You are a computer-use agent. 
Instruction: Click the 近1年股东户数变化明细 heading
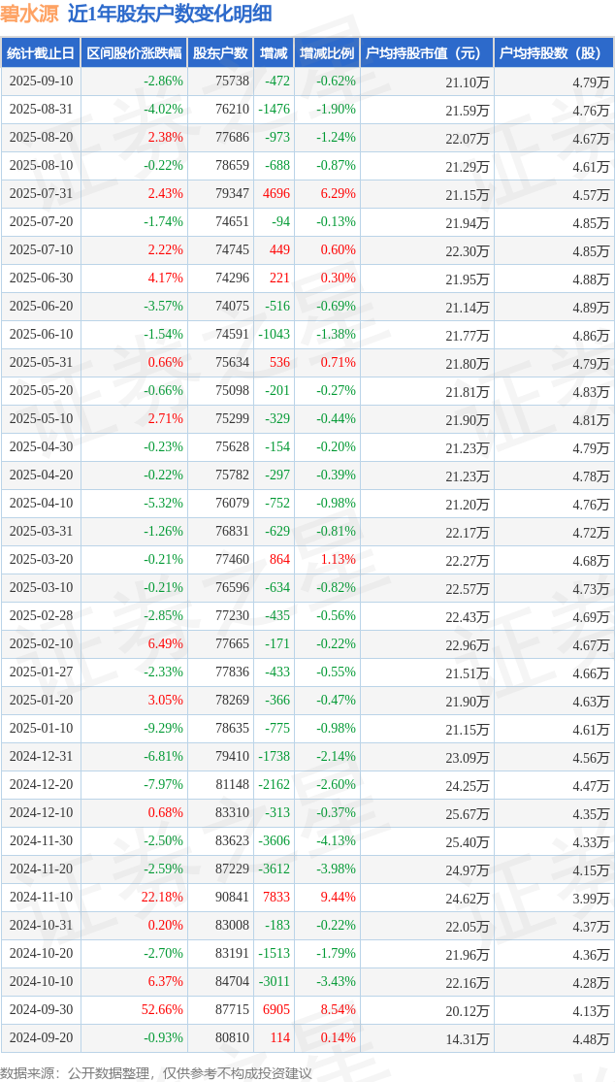[170, 14]
